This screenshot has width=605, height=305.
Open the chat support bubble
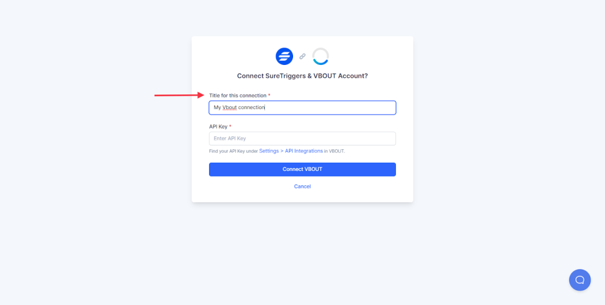click(x=580, y=280)
